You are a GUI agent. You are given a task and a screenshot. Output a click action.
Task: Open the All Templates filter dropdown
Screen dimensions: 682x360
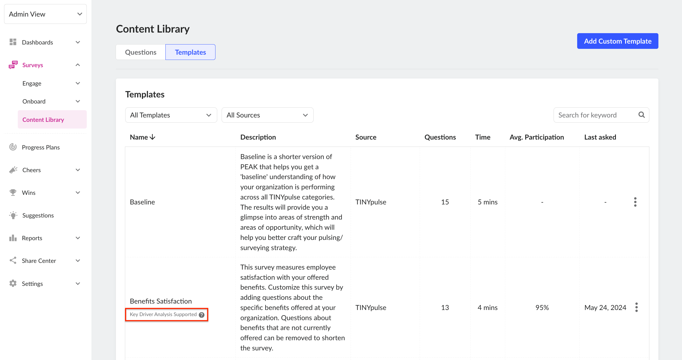click(171, 115)
